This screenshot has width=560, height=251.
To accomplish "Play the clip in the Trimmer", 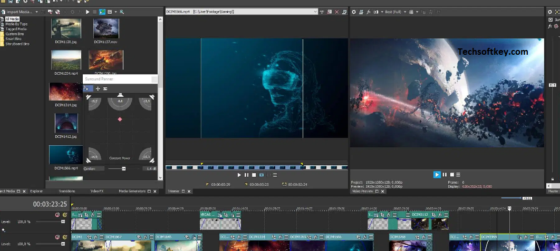I will pos(239,175).
